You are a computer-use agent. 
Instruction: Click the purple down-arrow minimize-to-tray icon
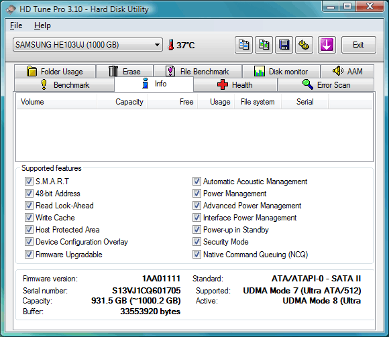(327, 45)
